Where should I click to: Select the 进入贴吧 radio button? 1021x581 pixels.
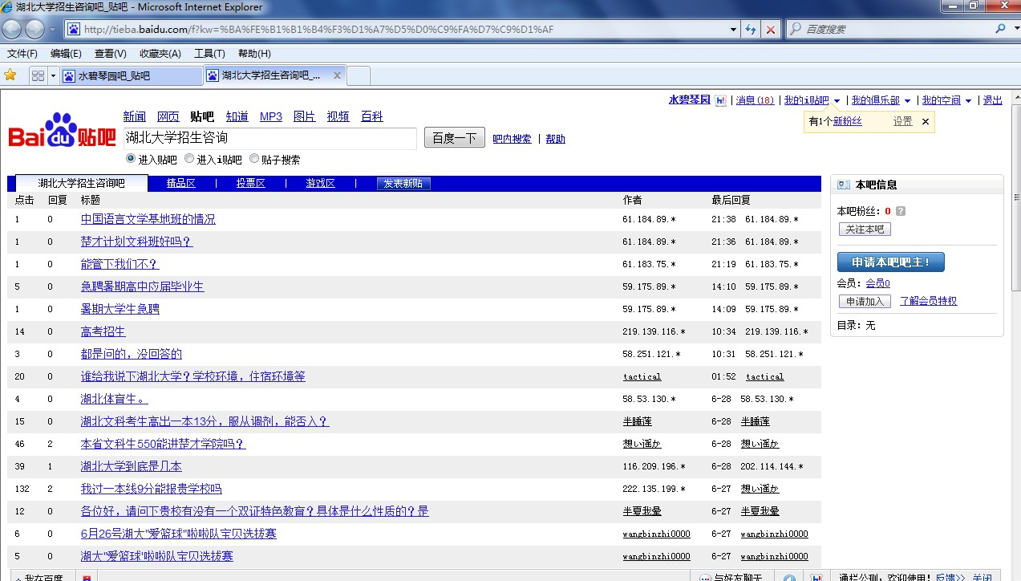(x=131, y=159)
